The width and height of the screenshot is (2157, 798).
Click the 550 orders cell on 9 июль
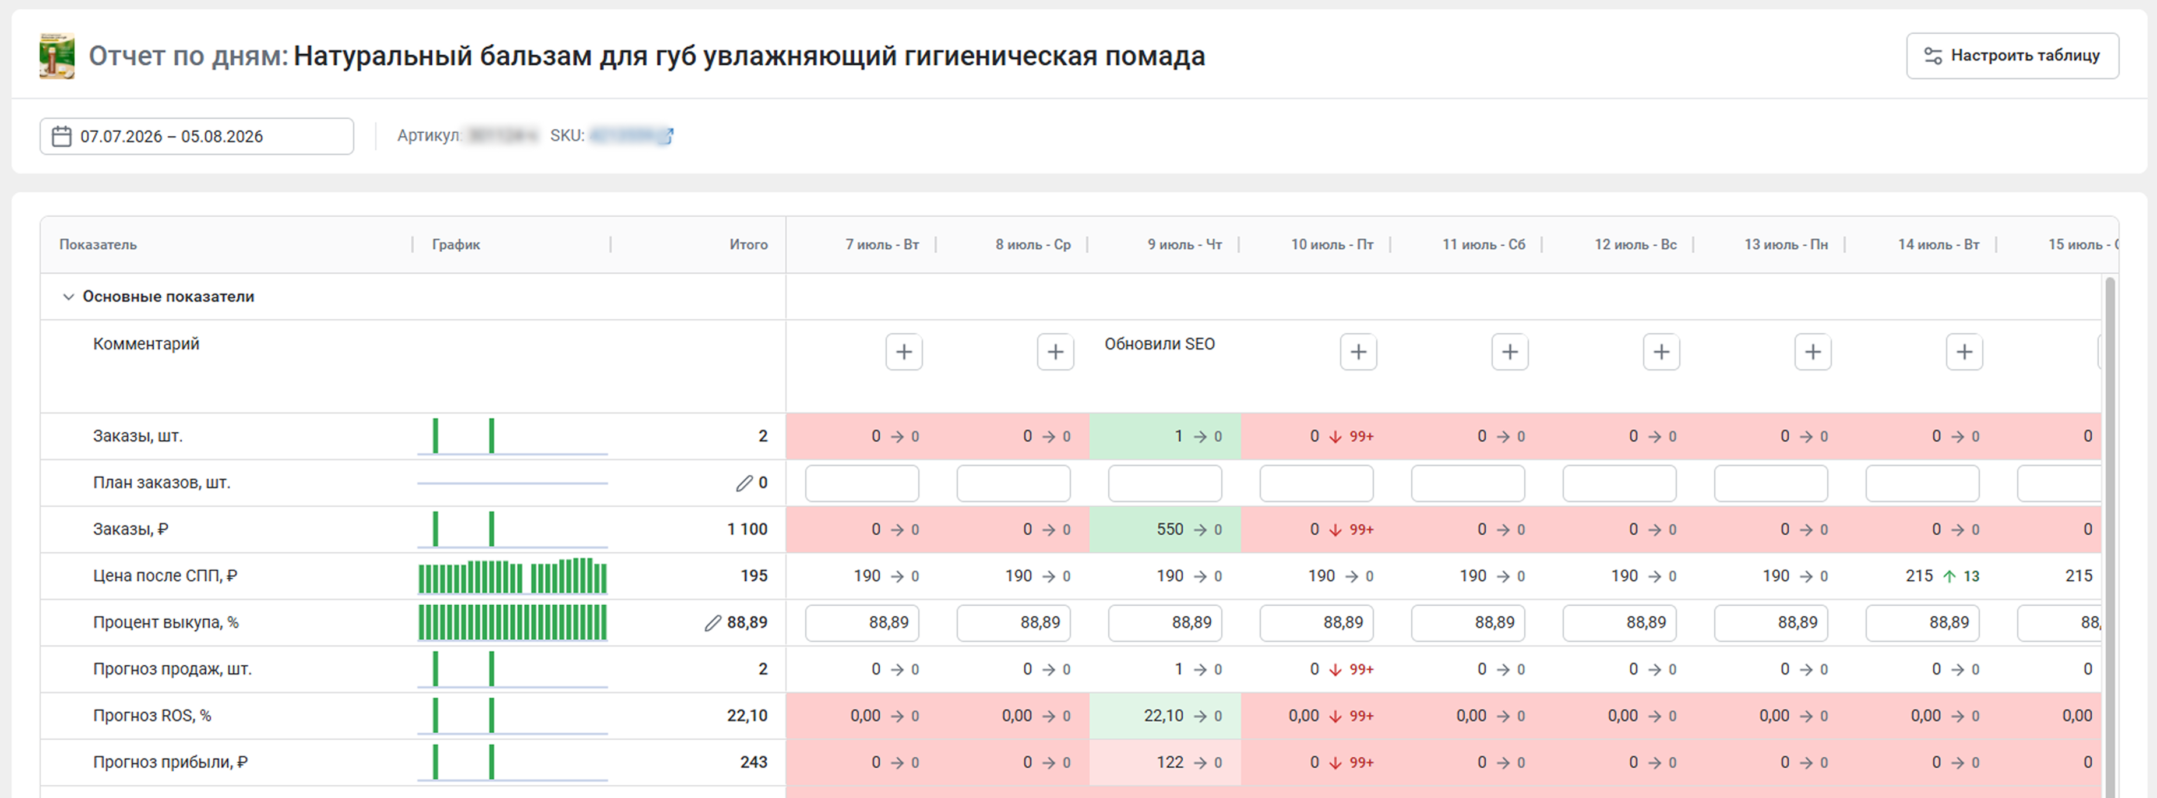click(1165, 530)
